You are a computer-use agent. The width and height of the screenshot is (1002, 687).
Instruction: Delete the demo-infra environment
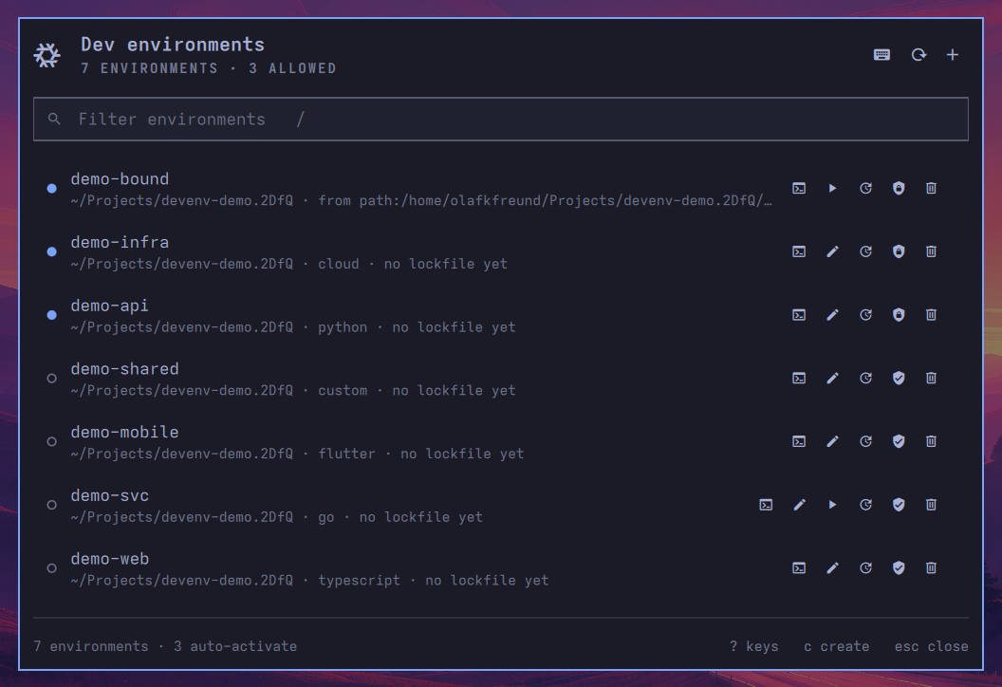931,251
